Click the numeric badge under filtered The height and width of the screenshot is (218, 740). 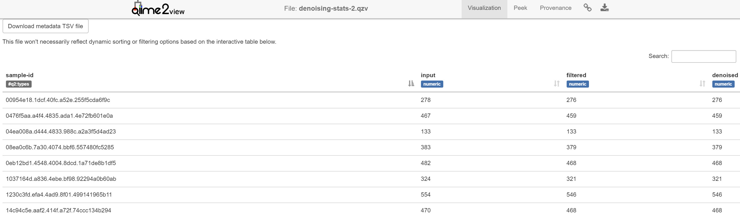tap(577, 84)
